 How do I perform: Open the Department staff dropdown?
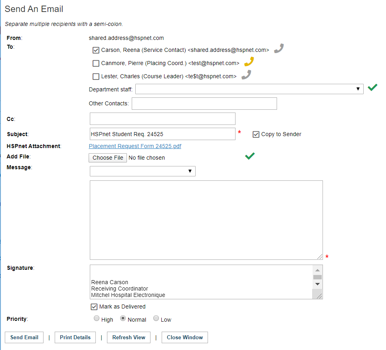pos(249,89)
